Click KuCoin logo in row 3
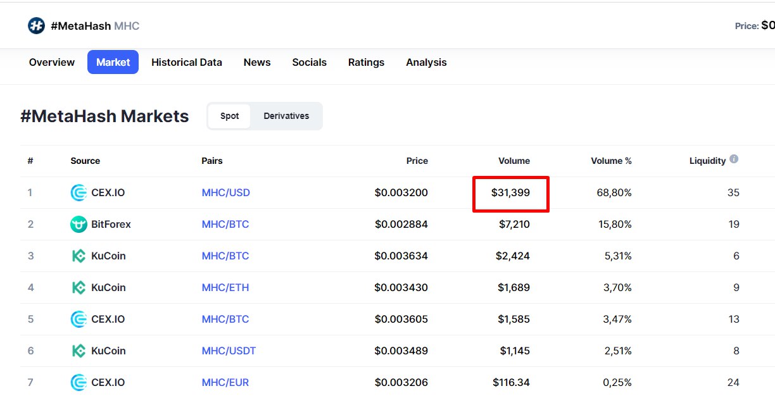 point(79,256)
